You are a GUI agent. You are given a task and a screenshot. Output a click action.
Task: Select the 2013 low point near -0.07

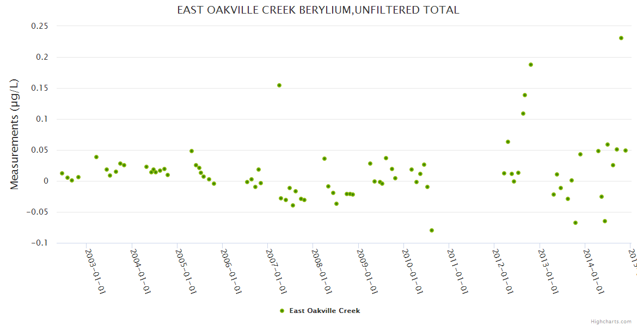click(575, 223)
